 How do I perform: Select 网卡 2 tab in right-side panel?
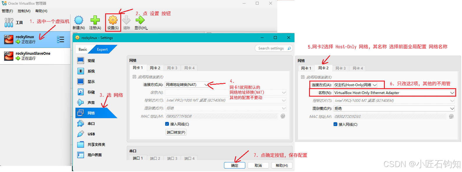pyautogui.click(x=323, y=68)
